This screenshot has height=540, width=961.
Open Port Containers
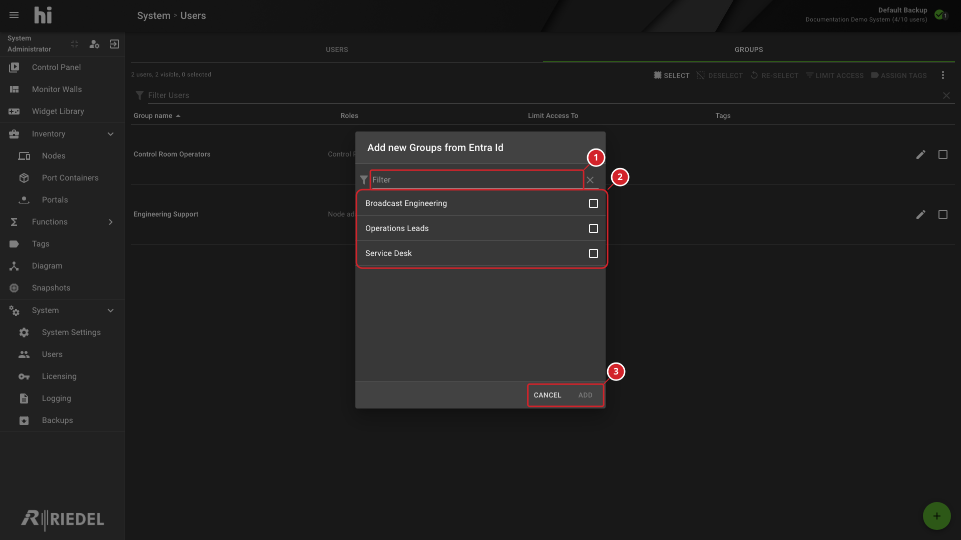tap(62, 177)
